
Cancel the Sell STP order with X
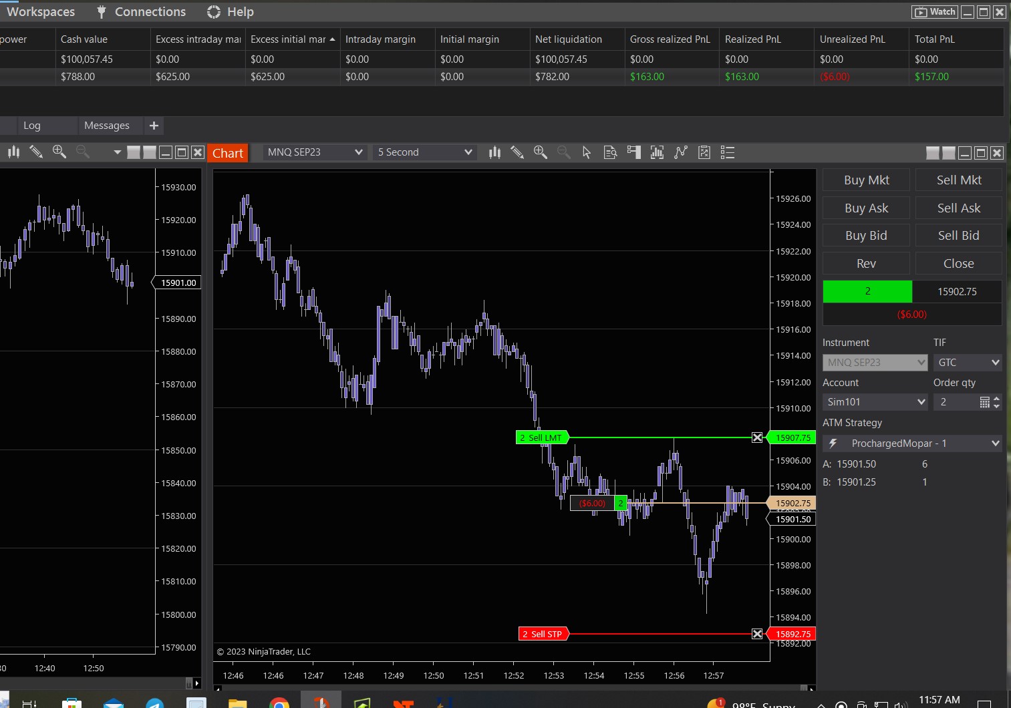757,634
